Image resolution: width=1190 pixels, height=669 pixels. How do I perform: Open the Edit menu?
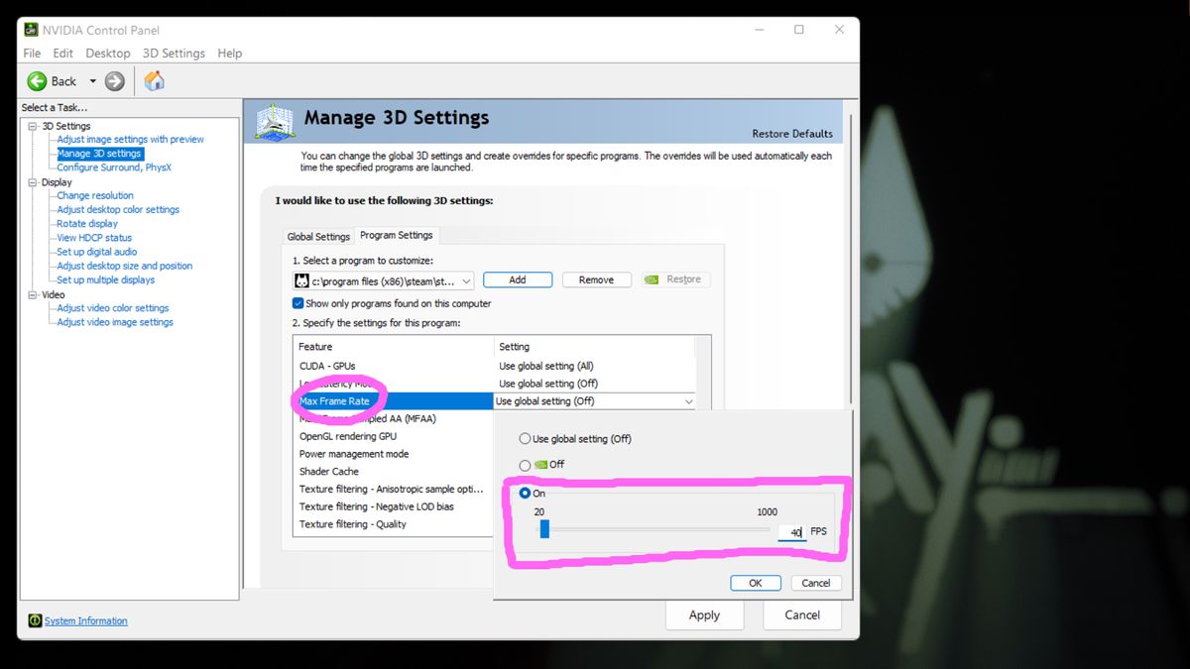[x=63, y=54]
